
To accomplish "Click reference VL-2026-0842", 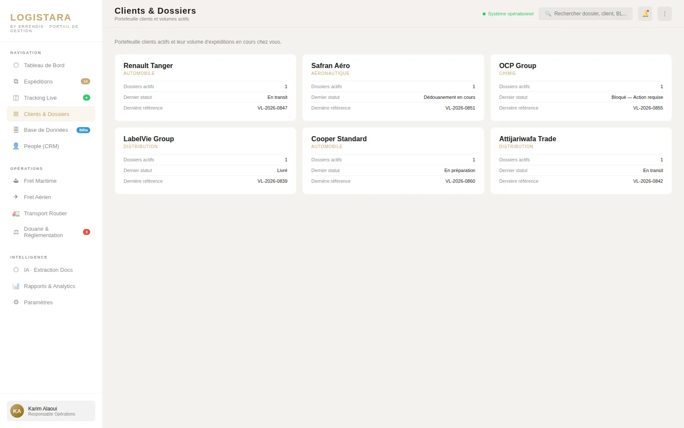I will pos(648,181).
